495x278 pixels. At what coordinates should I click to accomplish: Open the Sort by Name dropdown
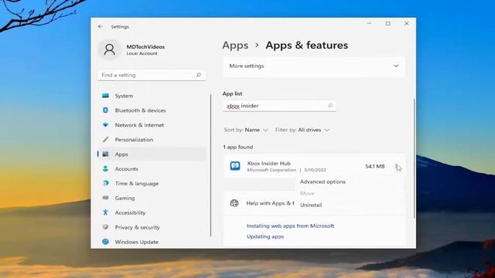tap(246, 130)
